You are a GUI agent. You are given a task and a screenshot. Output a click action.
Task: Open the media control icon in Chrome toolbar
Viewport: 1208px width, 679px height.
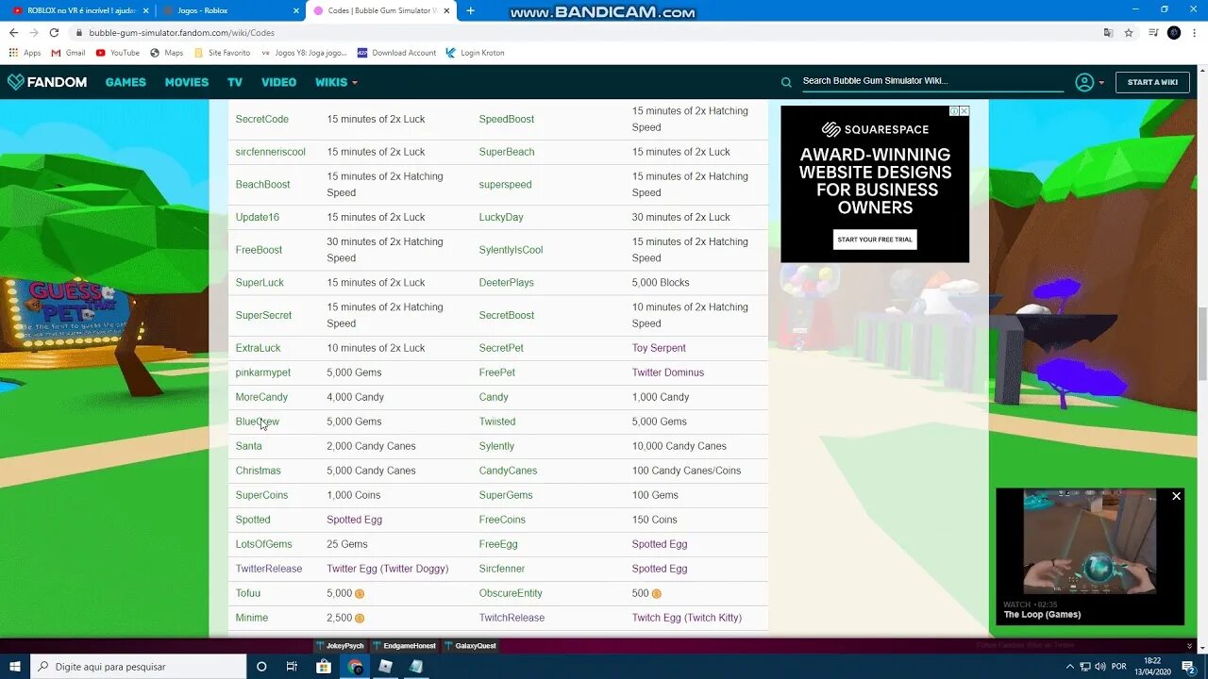pos(1153,32)
